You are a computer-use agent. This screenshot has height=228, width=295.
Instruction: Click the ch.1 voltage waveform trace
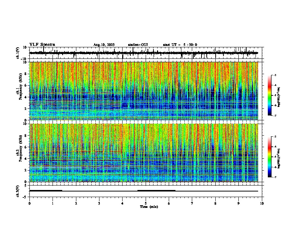pyautogui.click(x=144, y=53)
